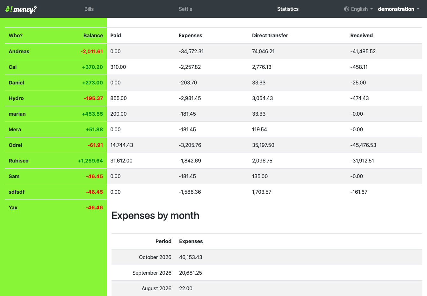The width and height of the screenshot is (427, 296).
Task: Open the Settle tab
Action: pos(185,9)
